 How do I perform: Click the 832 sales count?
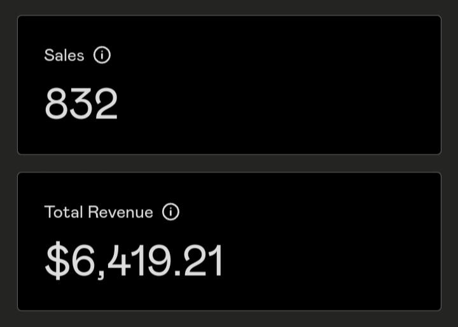click(x=81, y=104)
